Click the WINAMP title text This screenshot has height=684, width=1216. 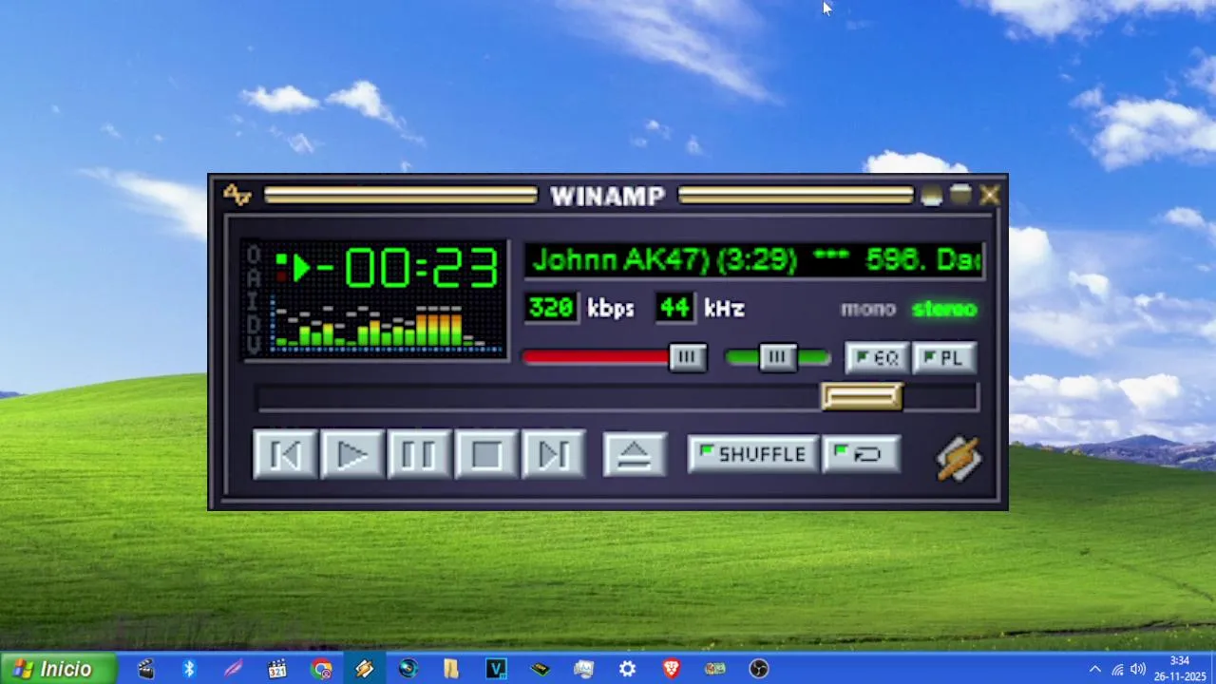[608, 196]
